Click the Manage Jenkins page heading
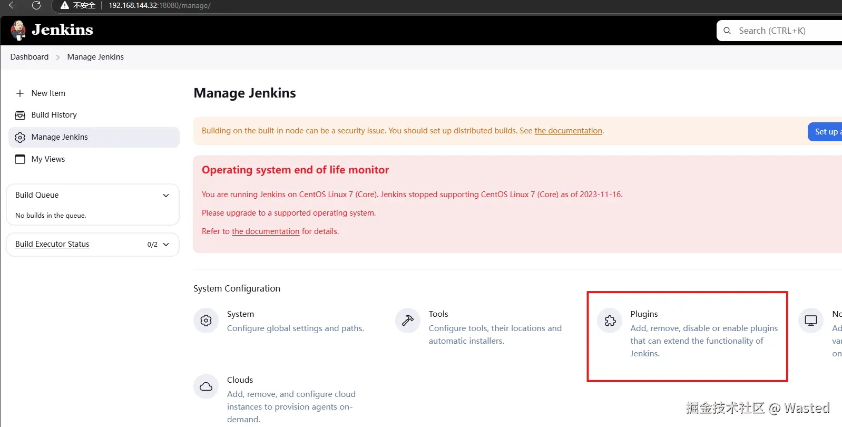The height and width of the screenshot is (427, 842). (x=244, y=93)
